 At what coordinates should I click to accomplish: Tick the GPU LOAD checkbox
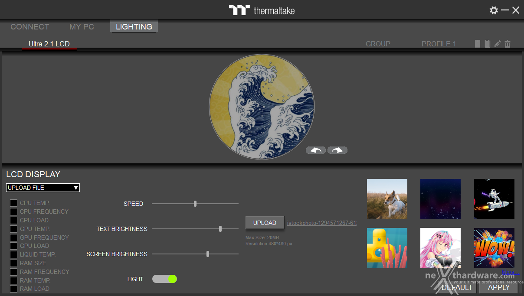pos(14,246)
